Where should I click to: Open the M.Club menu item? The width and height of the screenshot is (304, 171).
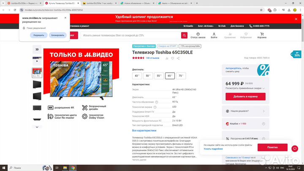pos(222,26)
